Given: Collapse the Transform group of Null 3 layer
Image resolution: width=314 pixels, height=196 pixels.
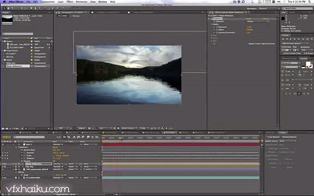Looking at the screenshot, I should click(x=16, y=147).
